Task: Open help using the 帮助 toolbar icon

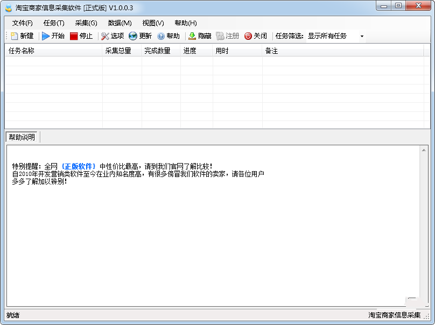Action: click(x=170, y=36)
